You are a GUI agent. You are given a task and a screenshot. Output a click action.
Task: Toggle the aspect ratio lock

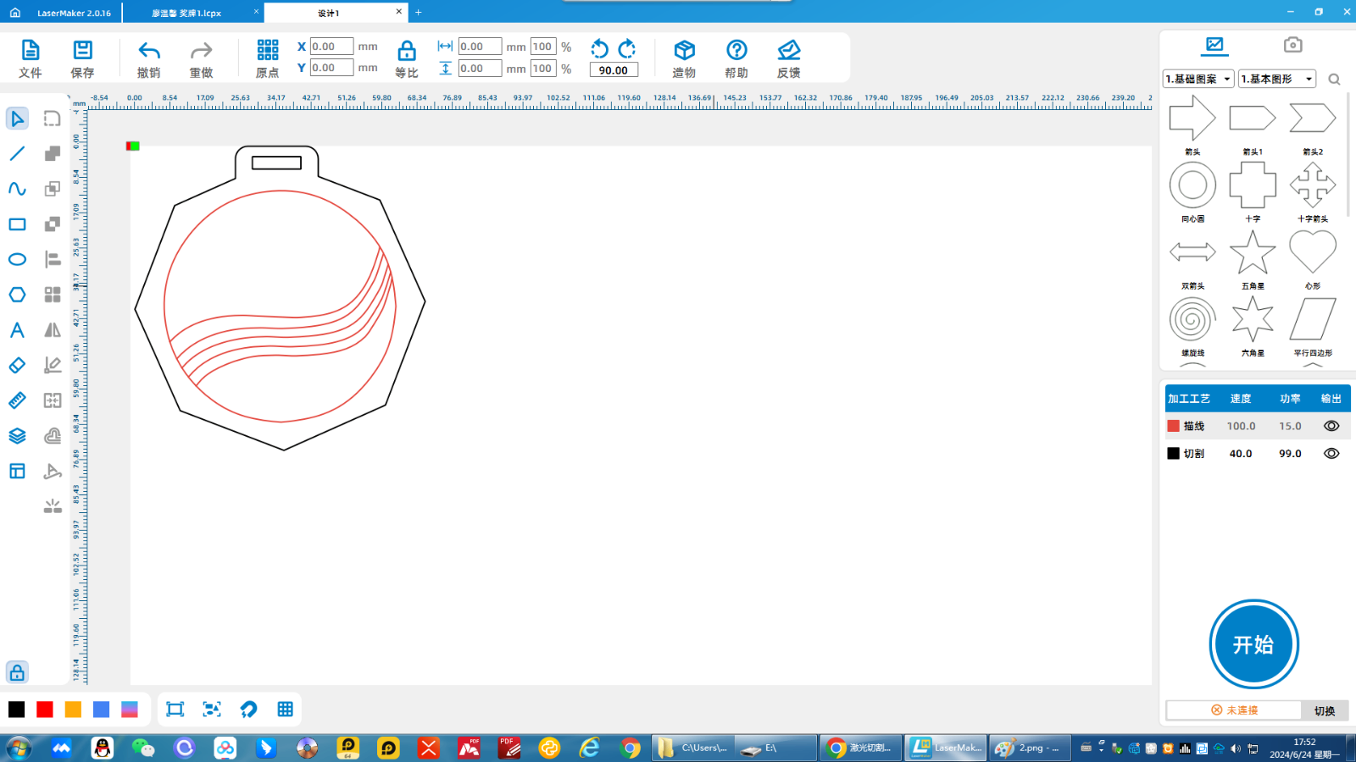point(407,51)
